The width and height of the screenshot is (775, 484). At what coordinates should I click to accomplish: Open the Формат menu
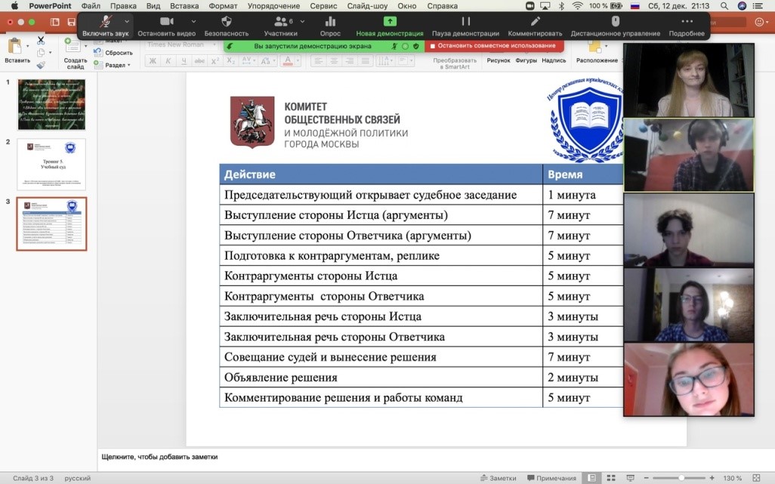click(223, 6)
